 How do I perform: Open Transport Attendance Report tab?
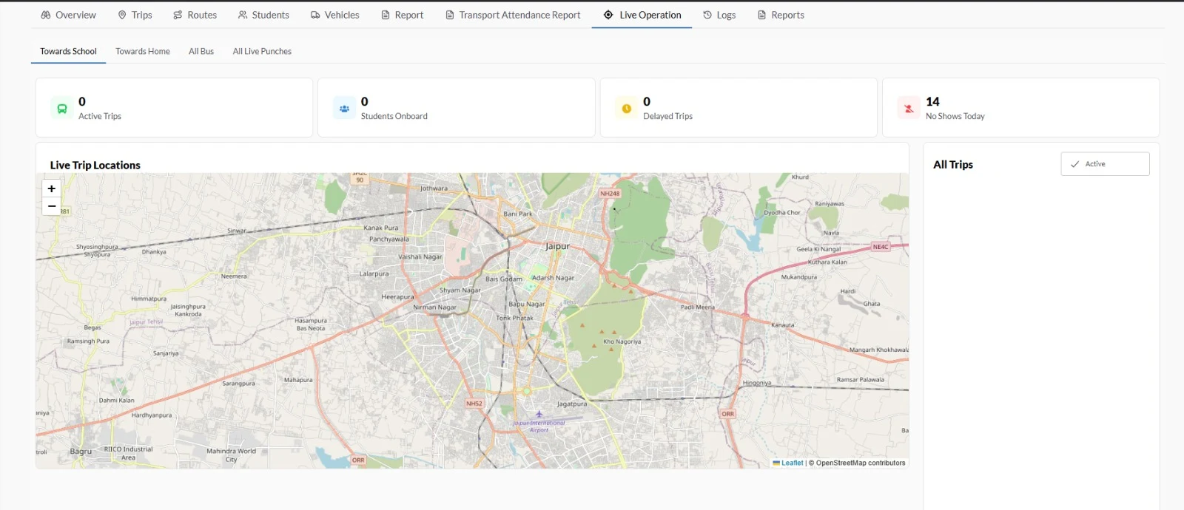pyautogui.click(x=513, y=15)
